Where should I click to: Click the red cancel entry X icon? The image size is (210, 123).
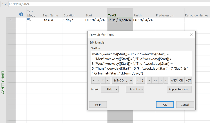pyautogui.click(x=2, y=4)
